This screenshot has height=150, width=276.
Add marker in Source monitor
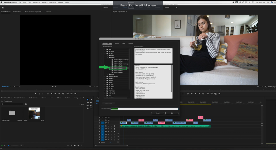tap(35, 94)
